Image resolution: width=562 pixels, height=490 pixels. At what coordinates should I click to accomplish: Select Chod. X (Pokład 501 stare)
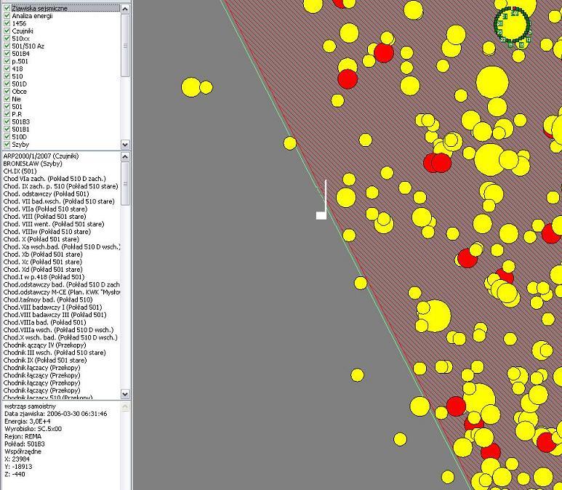coord(41,239)
